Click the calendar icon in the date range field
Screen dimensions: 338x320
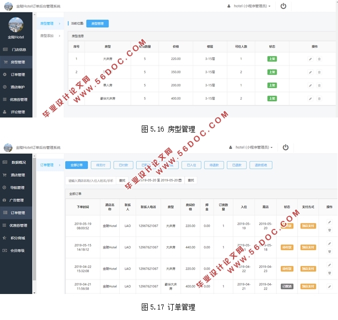pyautogui.click(x=180, y=180)
